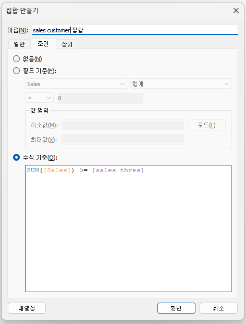This screenshot has width=246, height=324.
Task: Confirm with the 확인 button
Action: (176, 308)
